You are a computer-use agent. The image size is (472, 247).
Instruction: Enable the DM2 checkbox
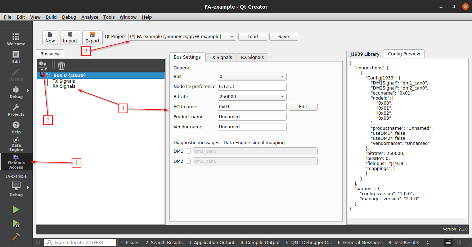pyautogui.click(x=188, y=161)
